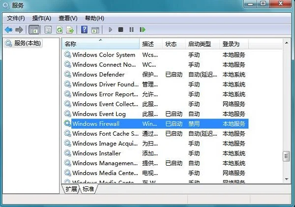Open the 查看(V) menu
The image size is (295, 207).
pyautogui.click(x=68, y=18)
